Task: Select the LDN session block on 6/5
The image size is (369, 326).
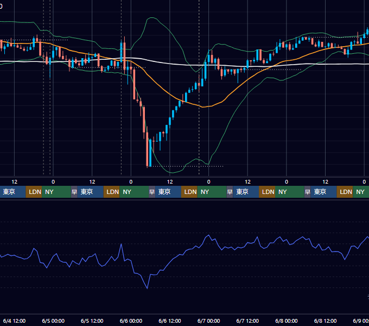Action: [112, 192]
